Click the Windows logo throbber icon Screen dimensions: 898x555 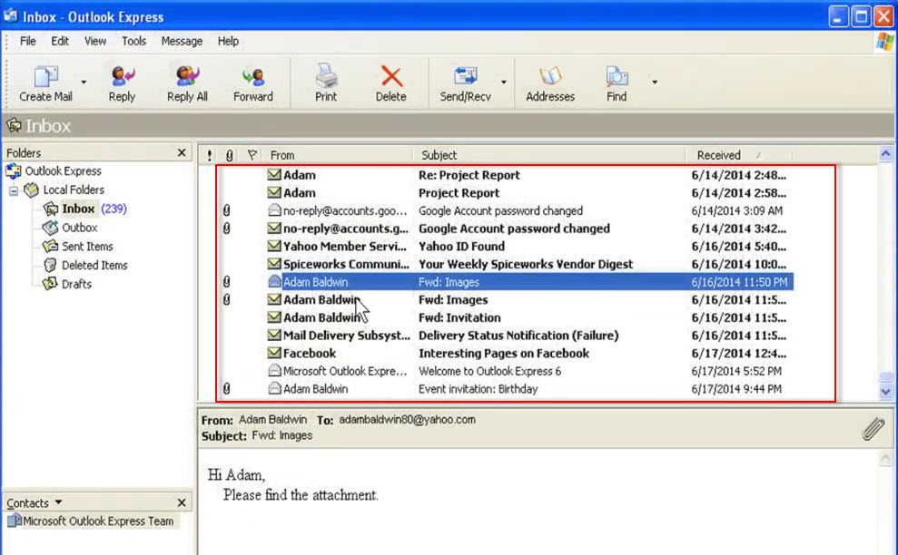(884, 42)
